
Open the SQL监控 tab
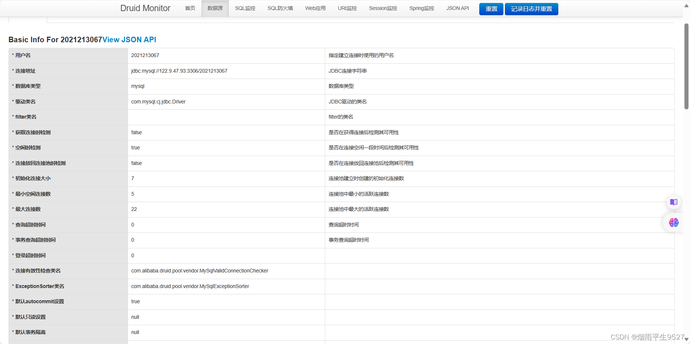point(245,8)
